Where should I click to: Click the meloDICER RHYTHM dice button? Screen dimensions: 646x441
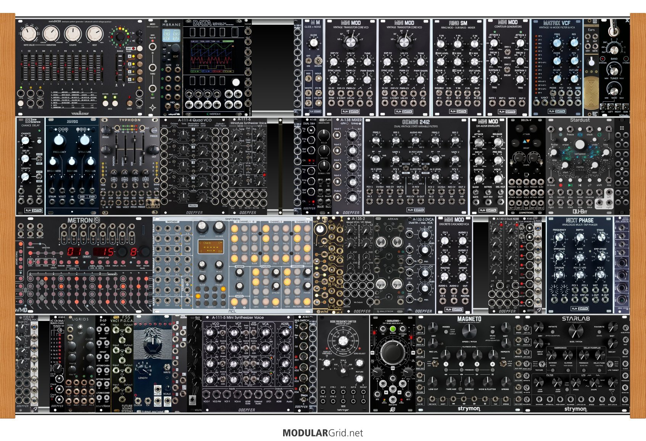tap(105, 103)
